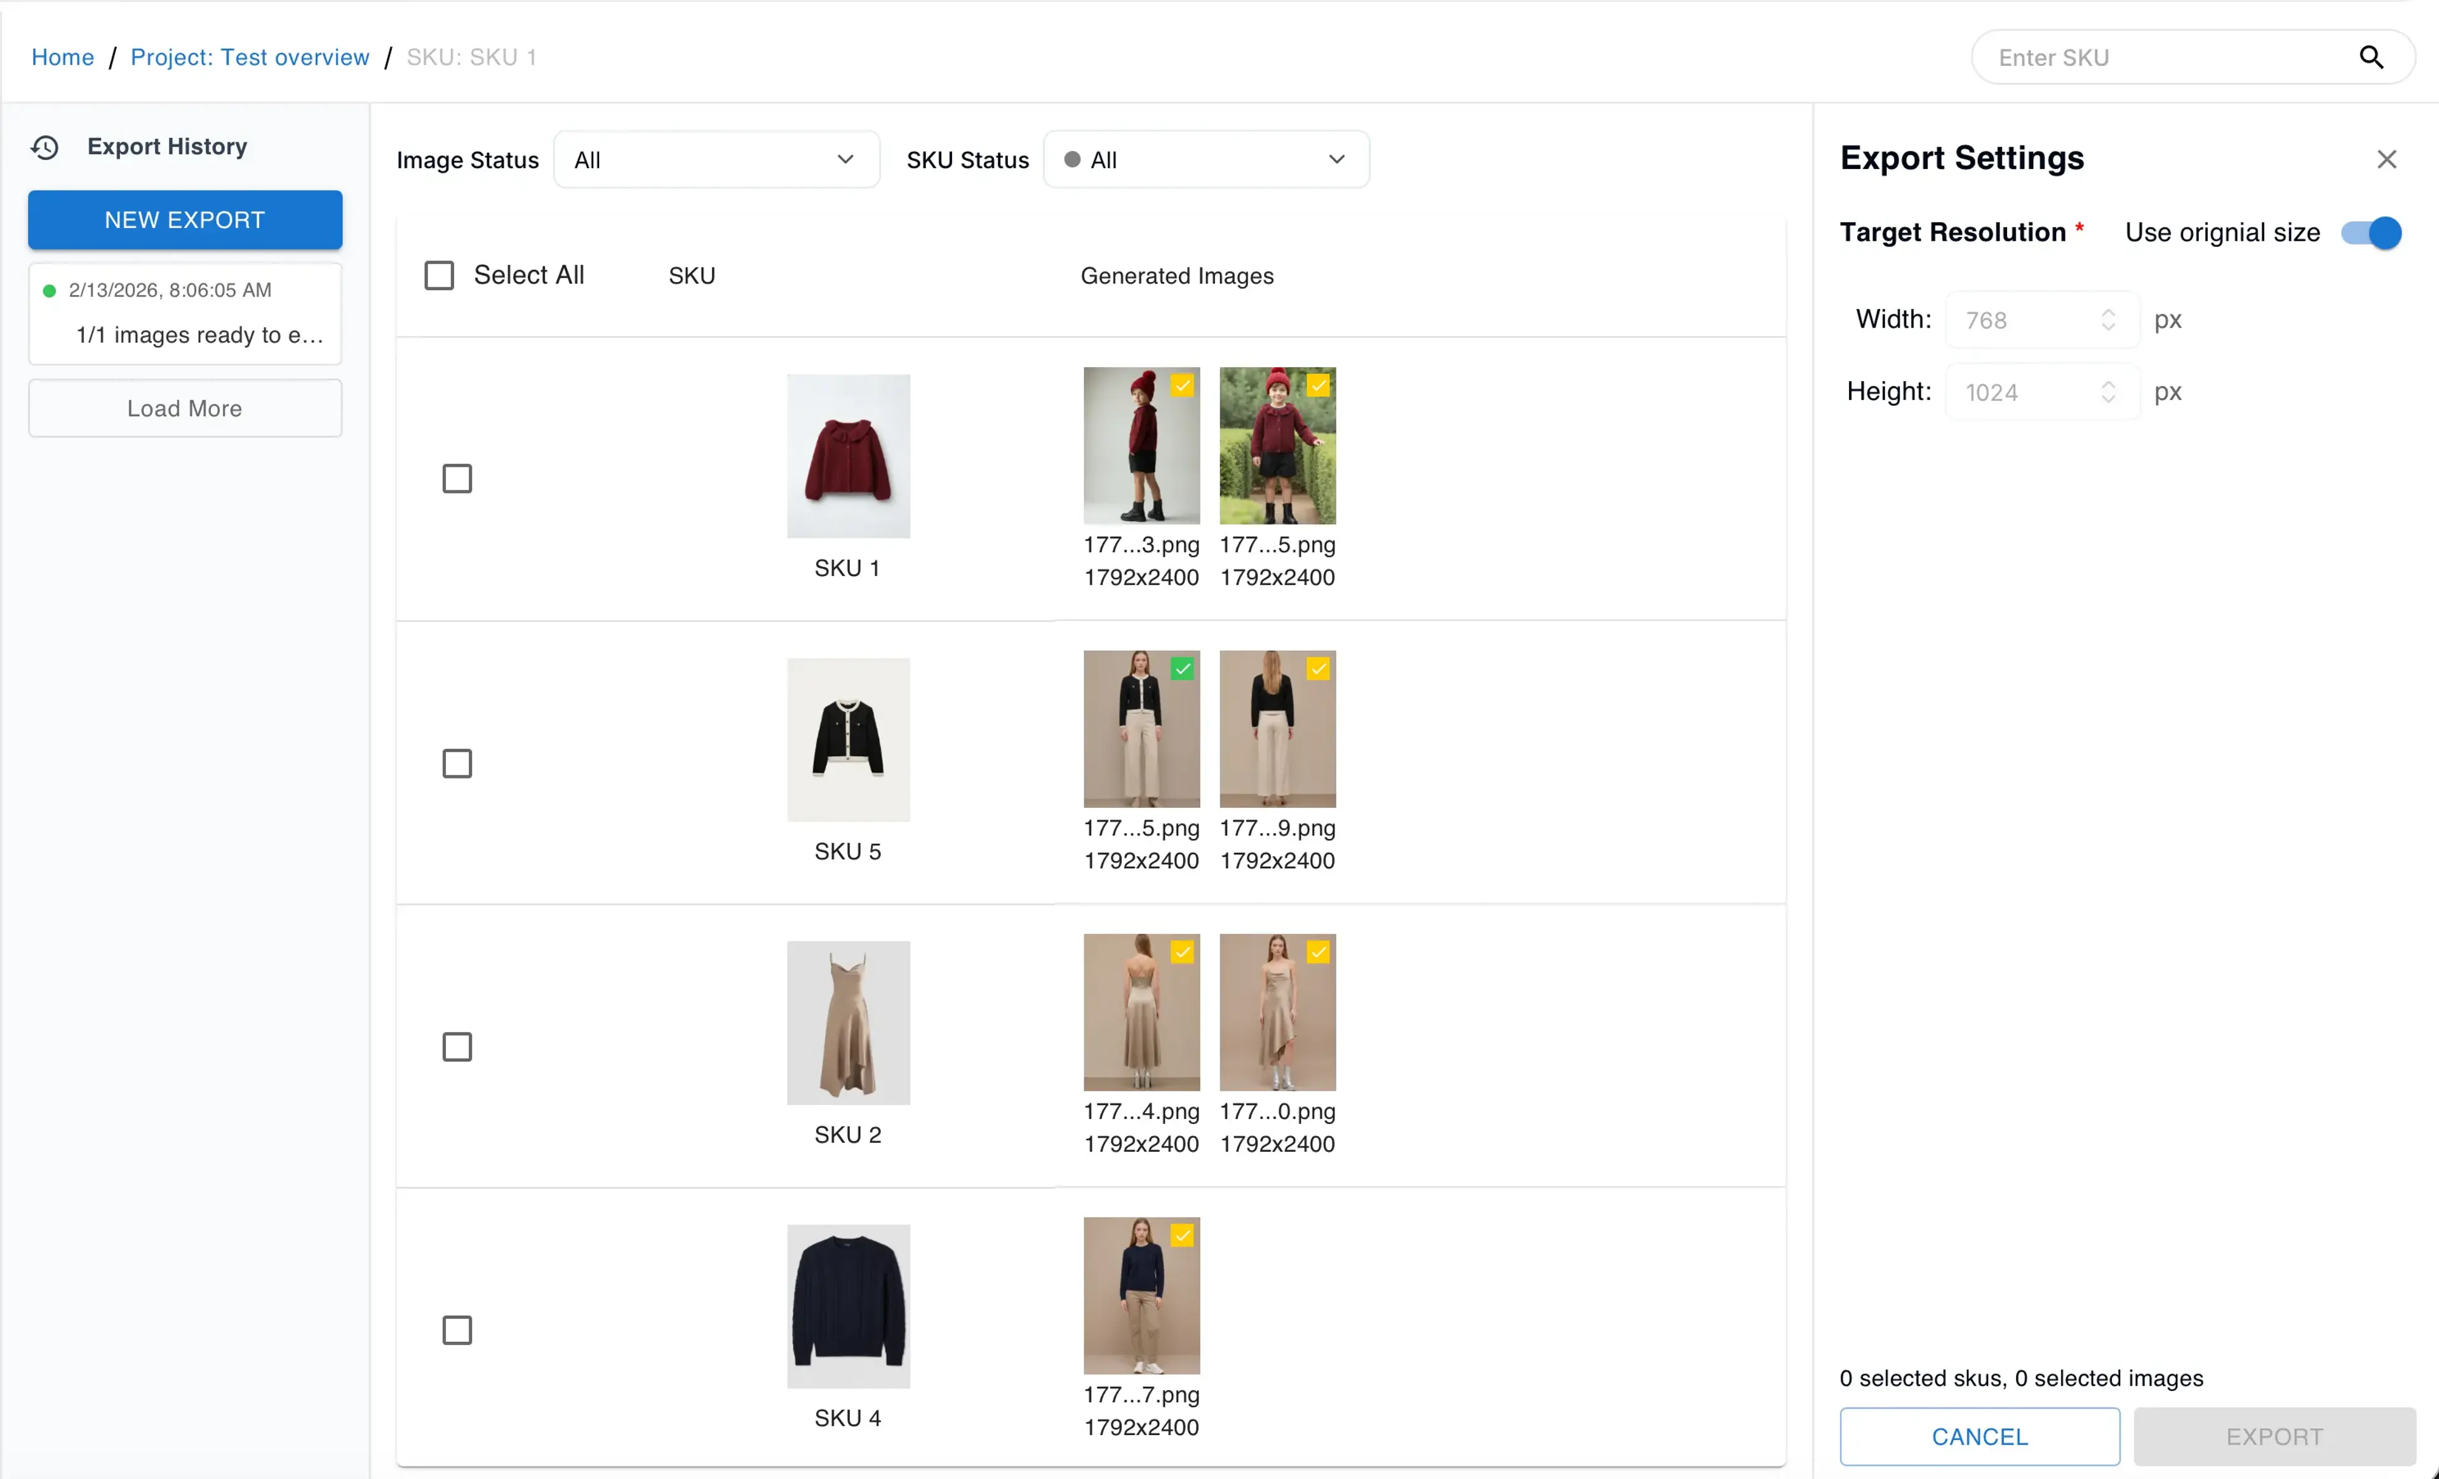Click the EXPORT button
2439x1479 pixels.
point(2274,1436)
